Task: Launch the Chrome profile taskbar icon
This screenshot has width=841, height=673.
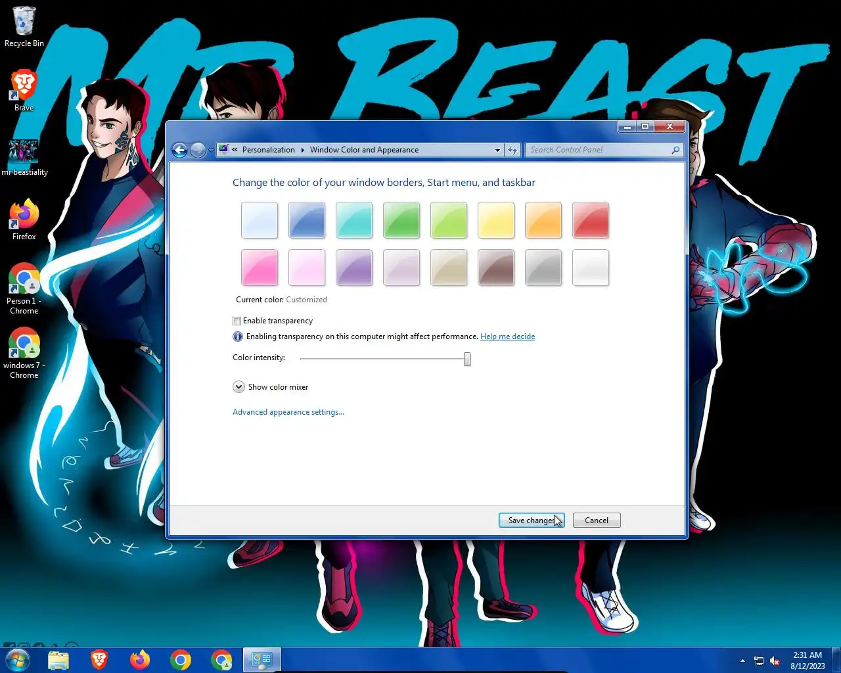Action: (221, 660)
